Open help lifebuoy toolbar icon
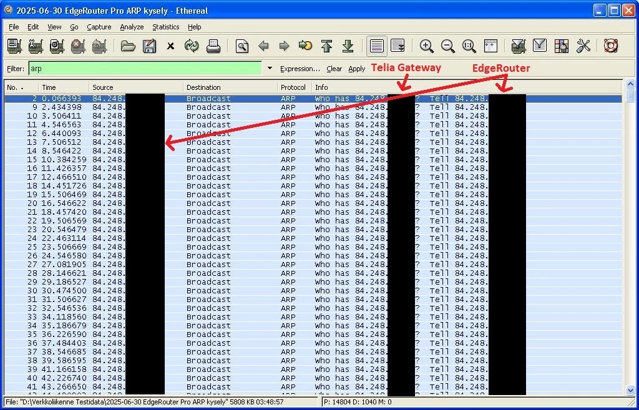The width and height of the screenshot is (639, 410). [611, 46]
